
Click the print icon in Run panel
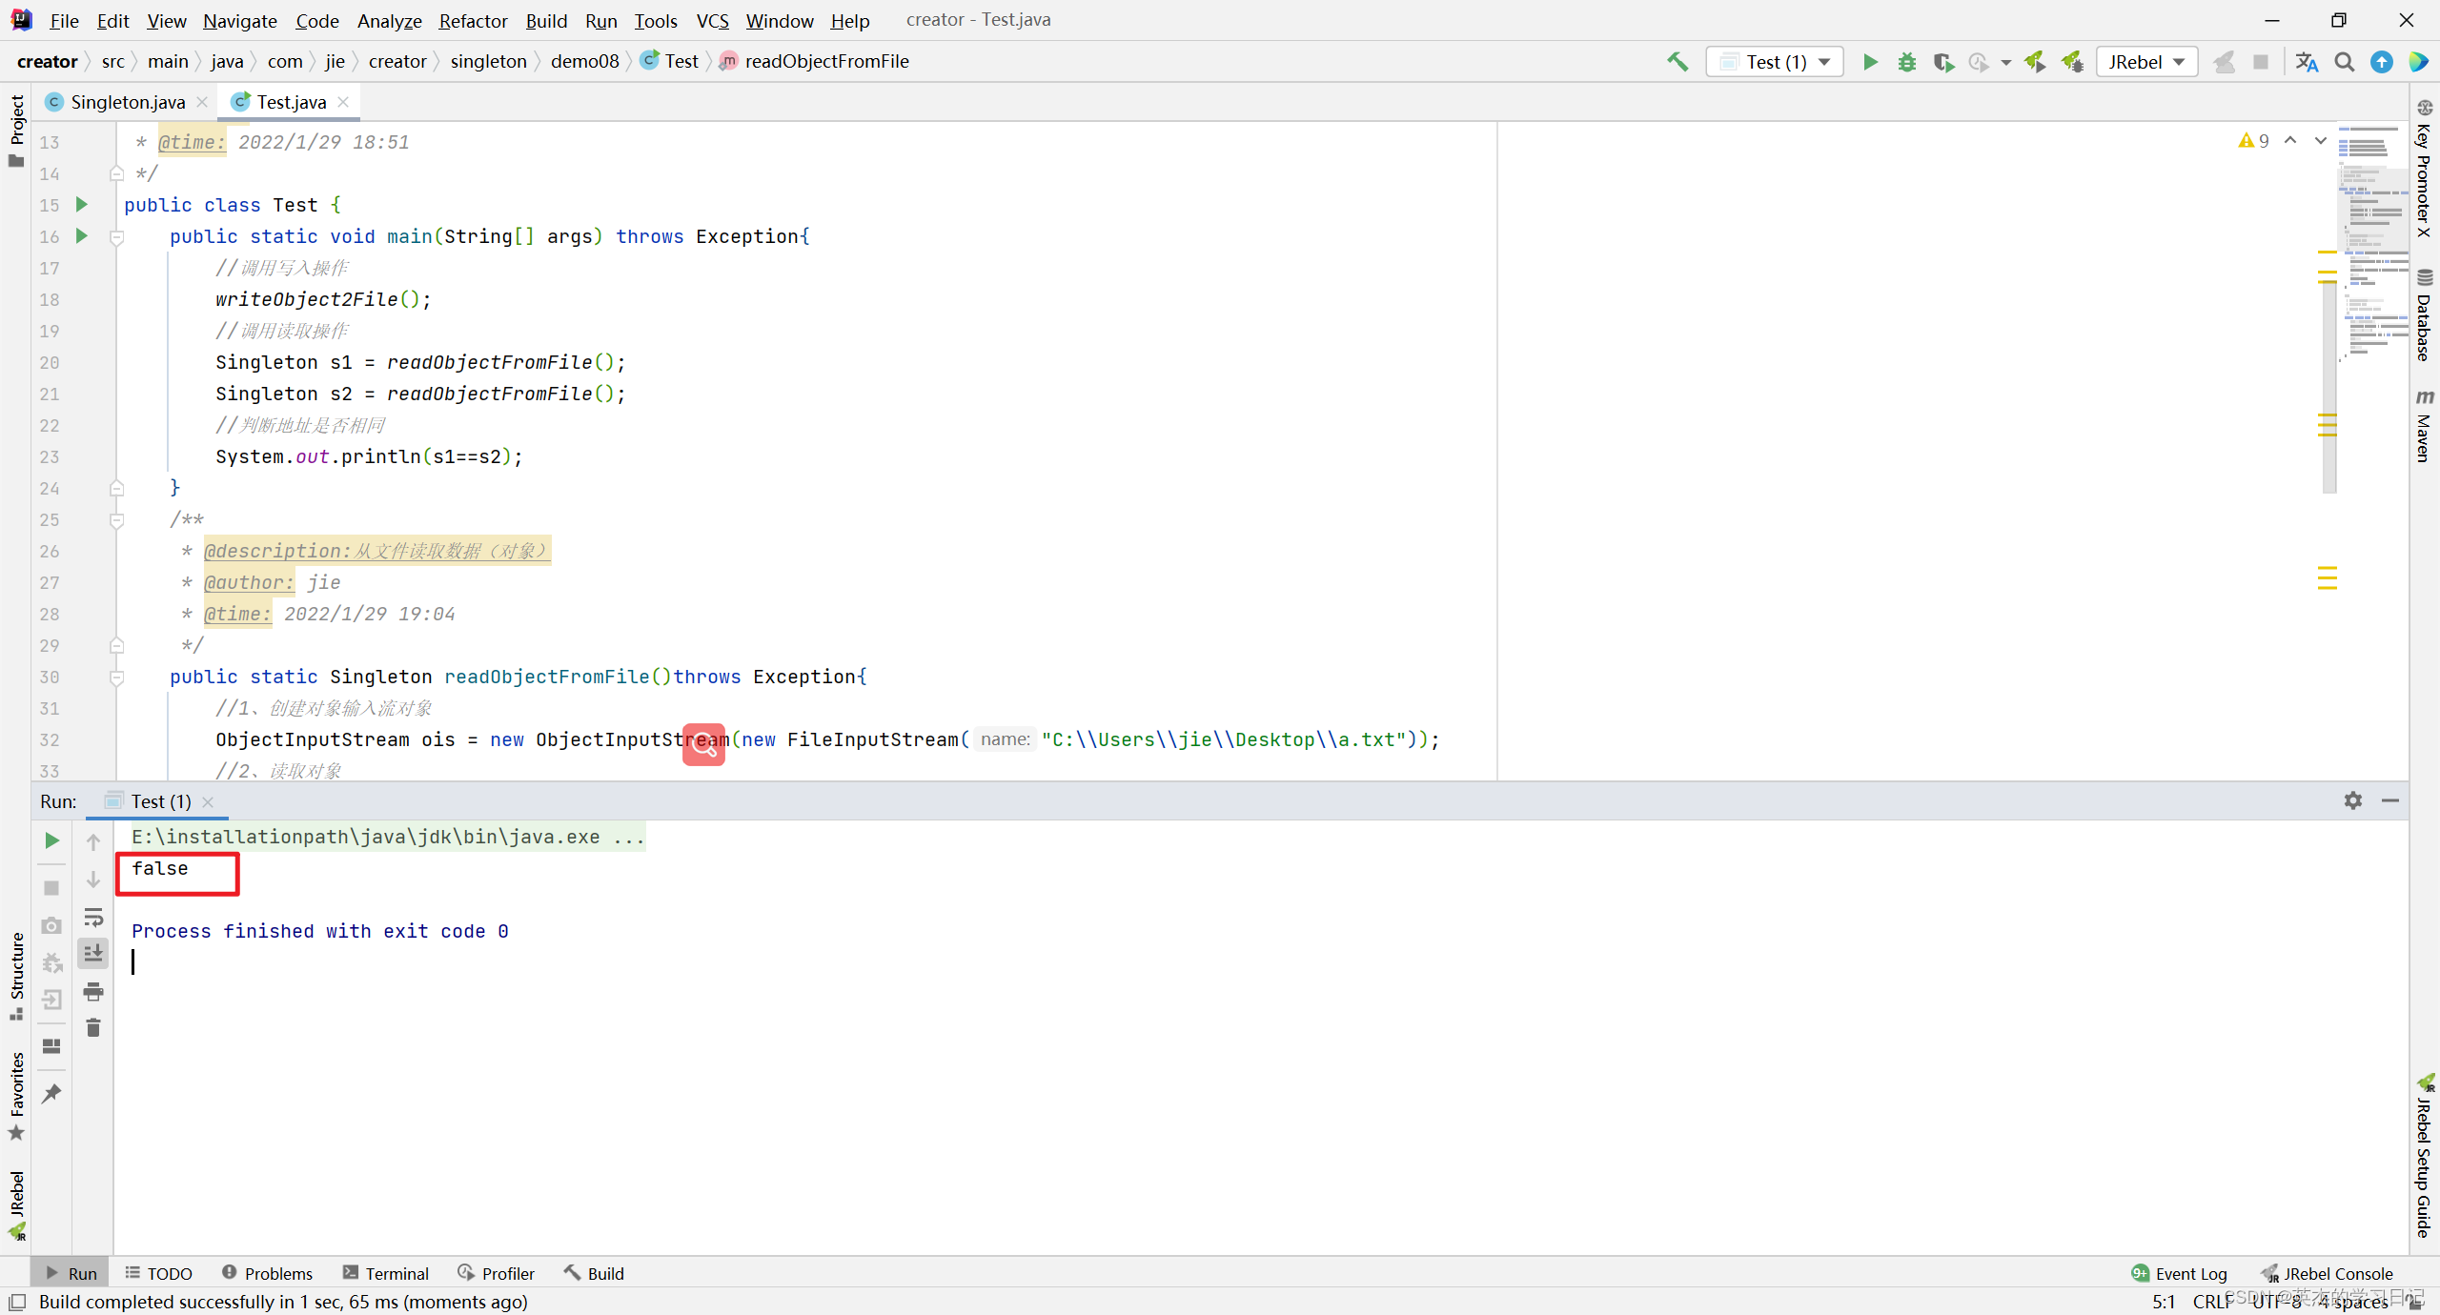coord(93,992)
